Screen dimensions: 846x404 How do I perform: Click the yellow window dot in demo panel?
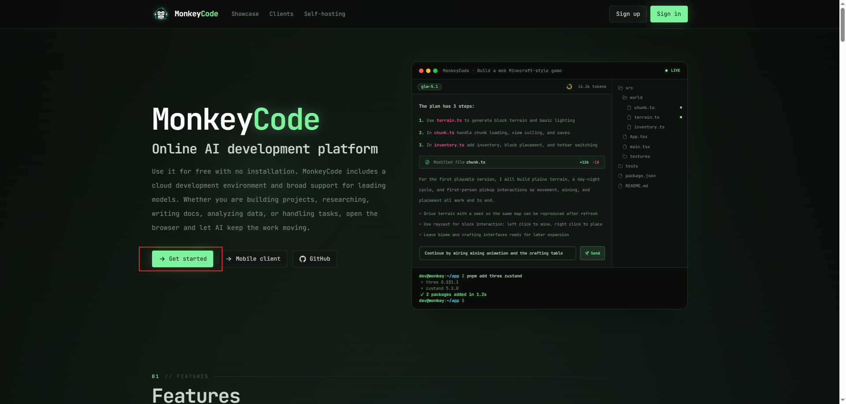coord(428,71)
